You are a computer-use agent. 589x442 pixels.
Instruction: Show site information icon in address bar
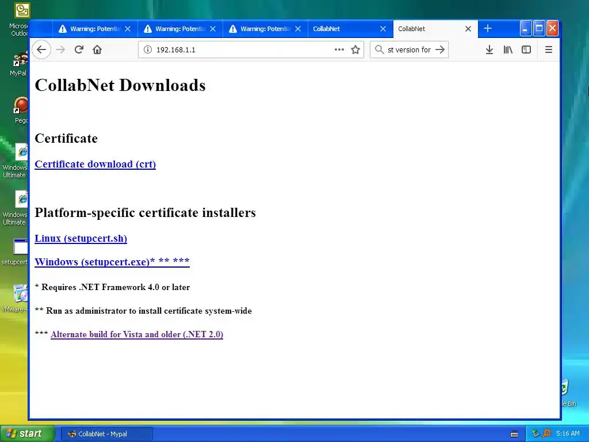[148, 49]
